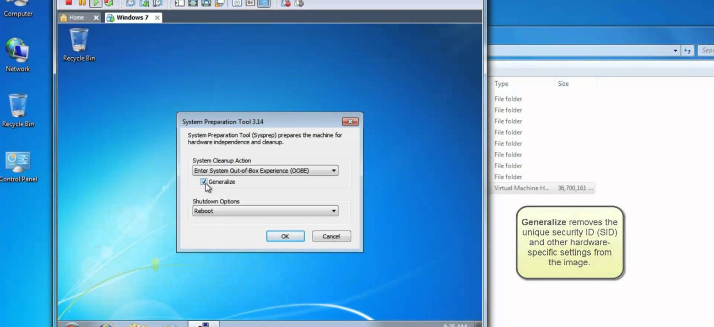
Task: Click the reset VM toolbar icon
Action: click(x=108, y=3)
